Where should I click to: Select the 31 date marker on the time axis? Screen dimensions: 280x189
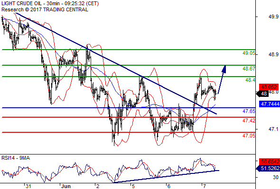click(28, 186)
